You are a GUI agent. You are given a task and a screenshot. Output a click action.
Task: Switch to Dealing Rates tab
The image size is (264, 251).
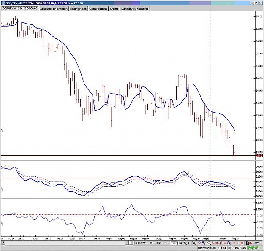(78, 9)
